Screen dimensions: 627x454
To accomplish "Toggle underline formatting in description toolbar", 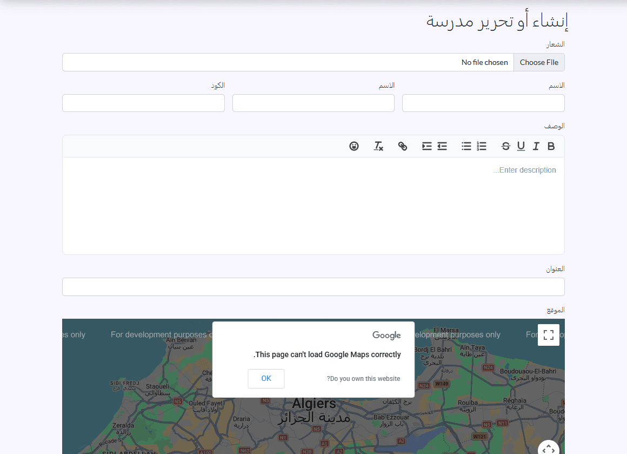I will tap(521, 146).
